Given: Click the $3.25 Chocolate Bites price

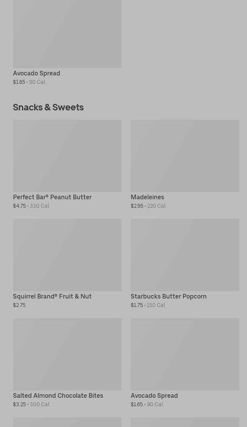Looking at the screenshot, I should tap(19, 404).
